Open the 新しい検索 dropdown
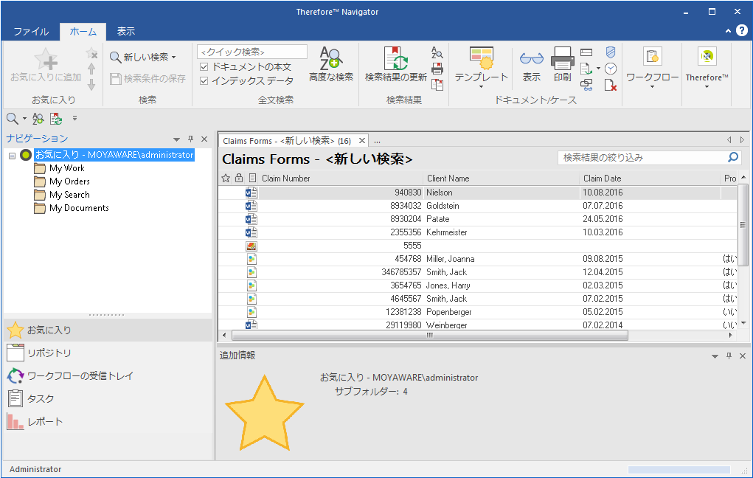This screenshot has height=478, width=753. pos(173,57)
